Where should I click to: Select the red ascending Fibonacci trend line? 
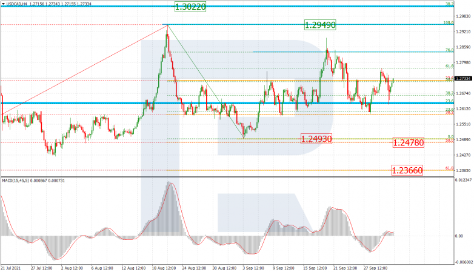coord(85,70)
